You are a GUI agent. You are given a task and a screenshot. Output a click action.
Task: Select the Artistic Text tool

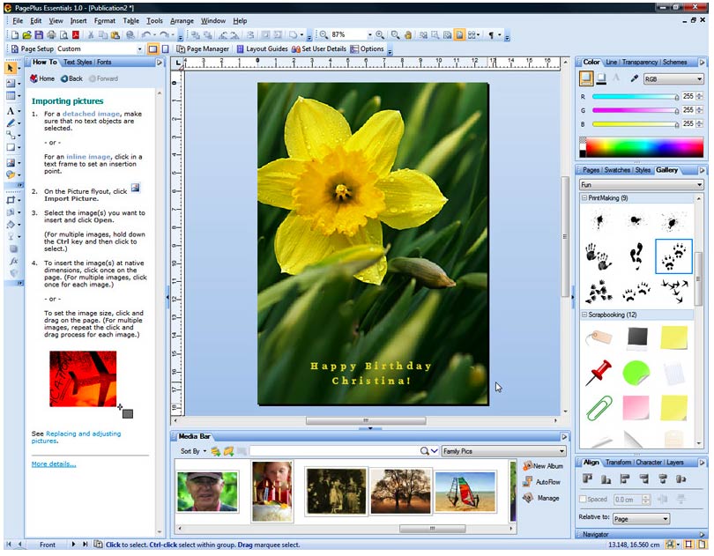pos(11,111)
